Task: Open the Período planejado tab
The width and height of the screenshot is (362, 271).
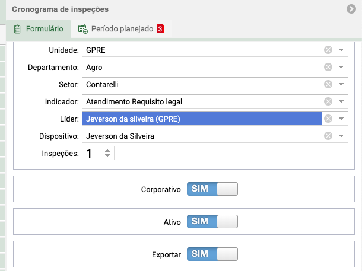Action: (121, 29)
